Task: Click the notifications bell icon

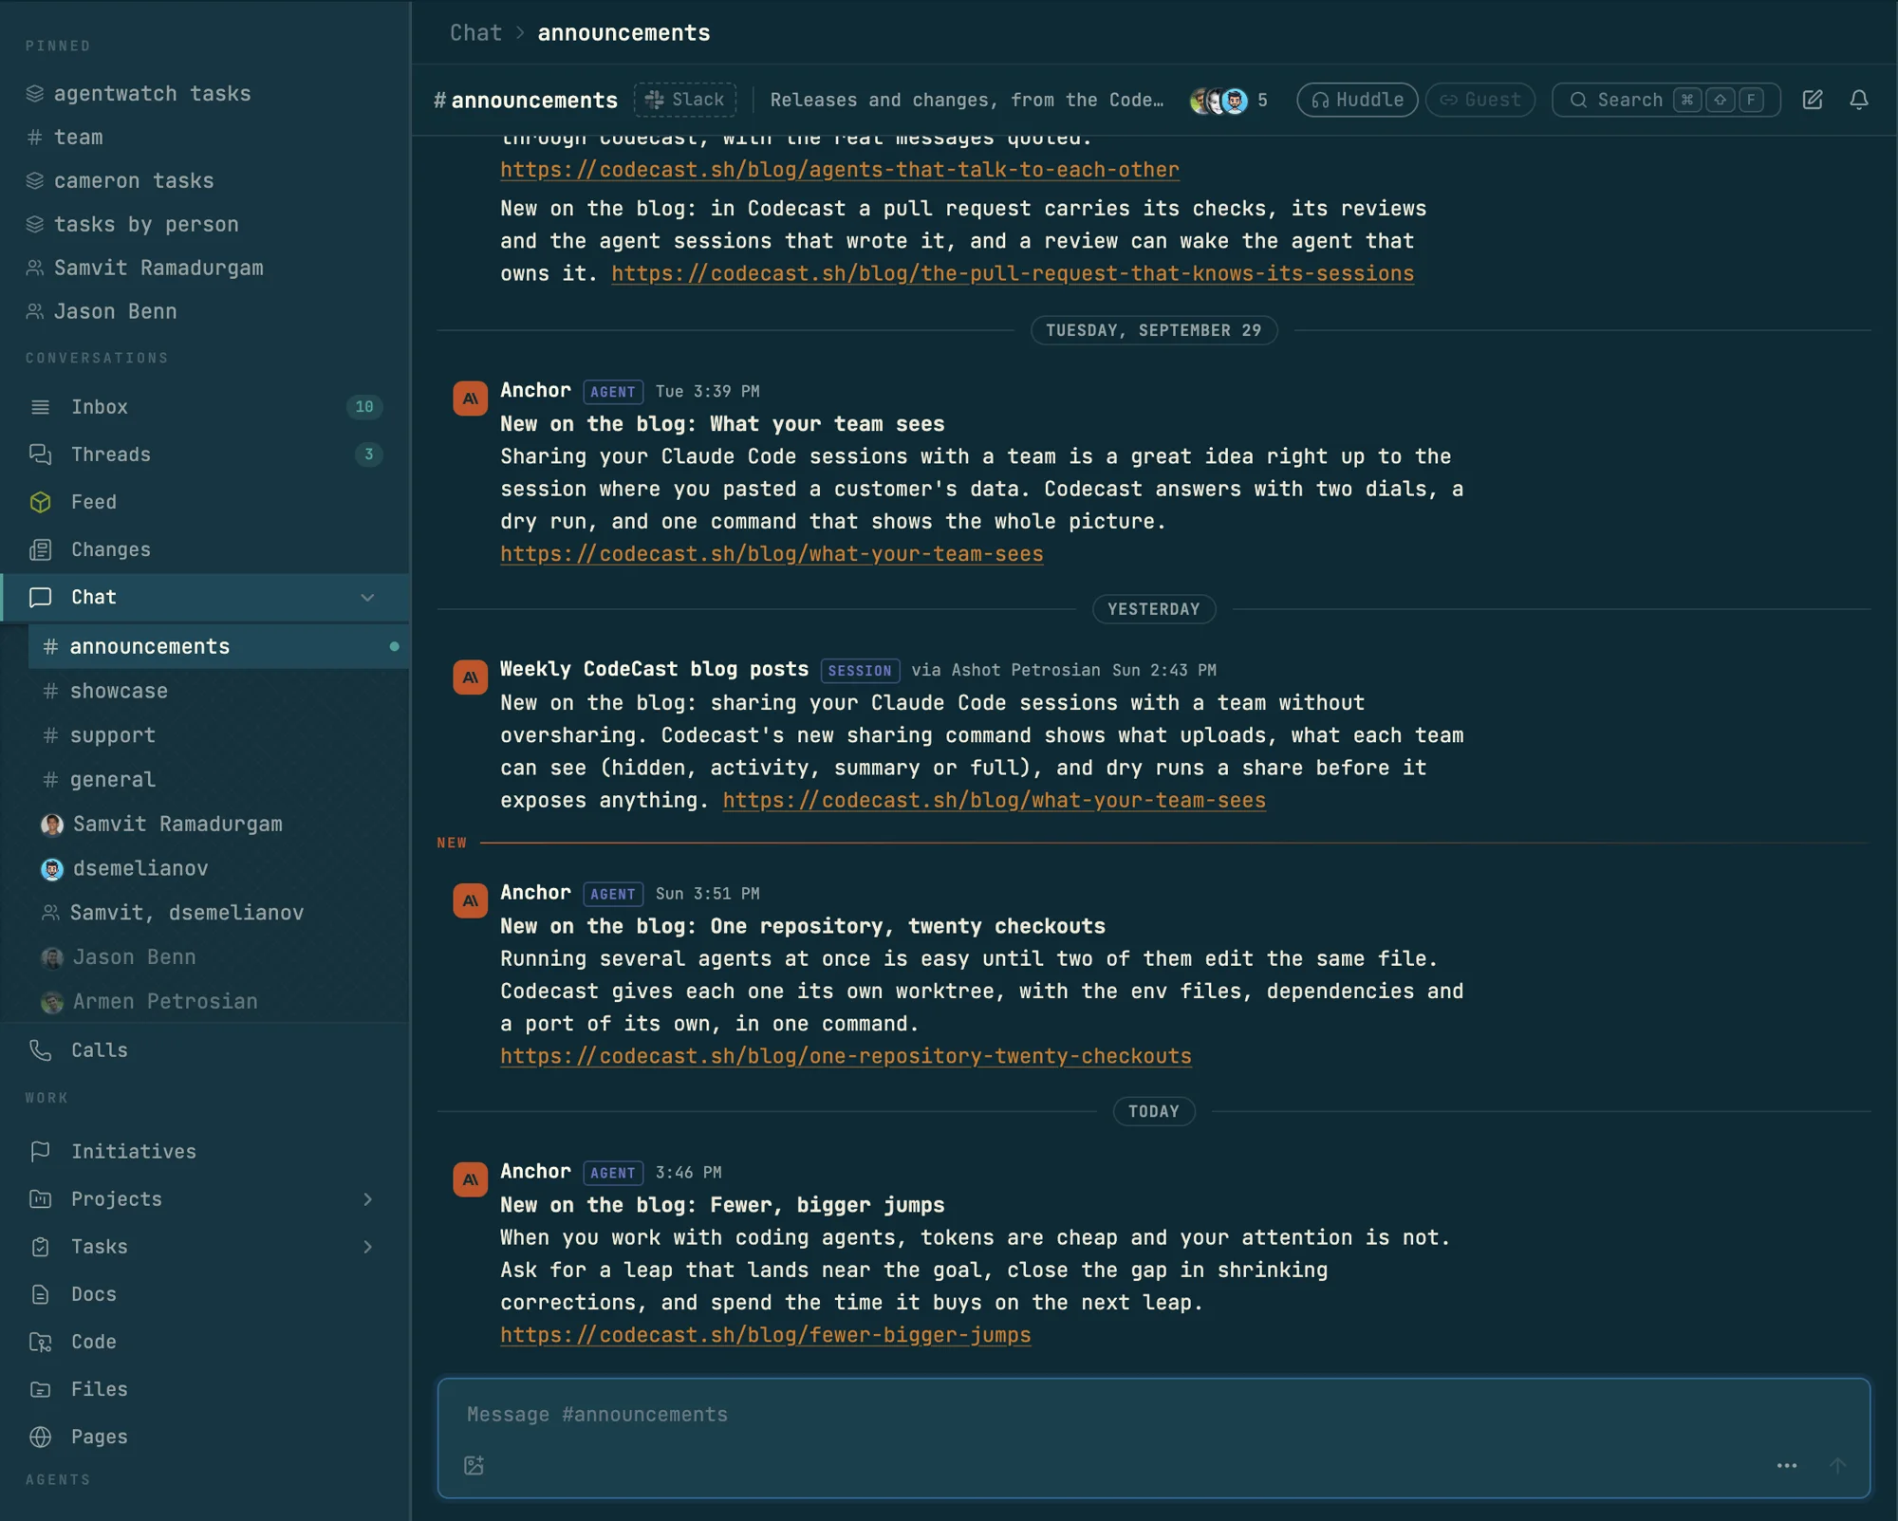Action: click(x=1858, y=100)
